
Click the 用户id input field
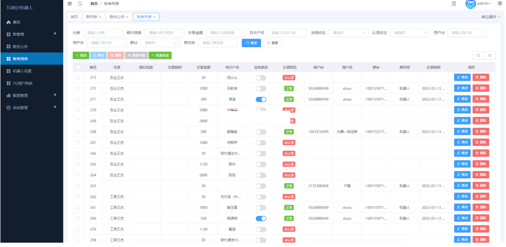[467, 32]
